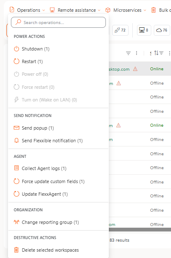The height and width of the screenshot is (258, 171).
Task: Expand the Microservices menu chevron
Action: coord(145,10)
